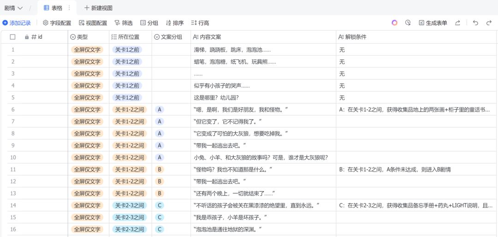Click the cell “怪物吗？我也不知道那是什么。”

[263, 169]
